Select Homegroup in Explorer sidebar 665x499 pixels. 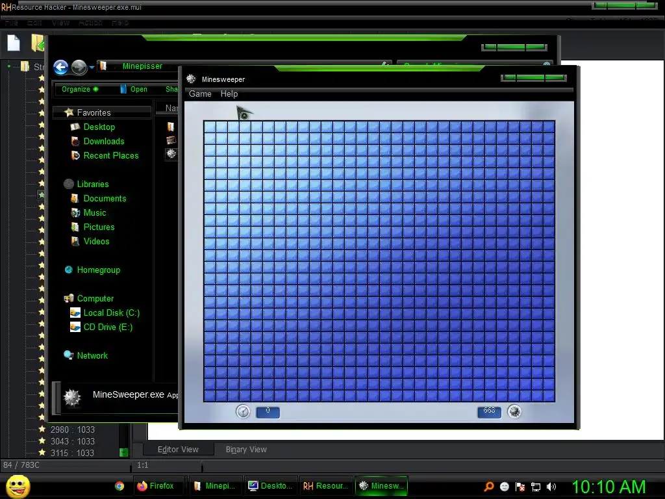click(99, 270)
